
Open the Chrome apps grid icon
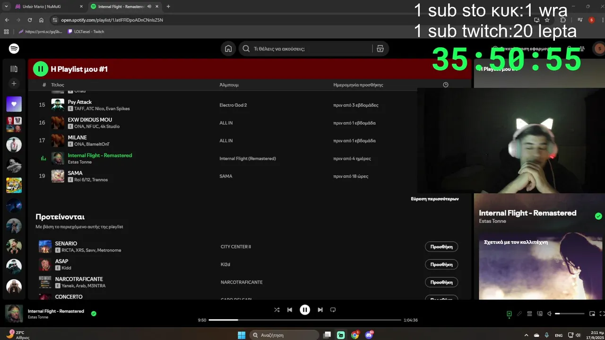(x=6, y=32)
